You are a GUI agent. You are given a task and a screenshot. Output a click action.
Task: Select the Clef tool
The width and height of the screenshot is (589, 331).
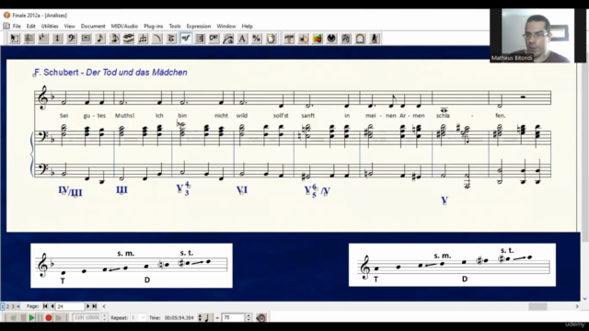click(x=72, y=39)
